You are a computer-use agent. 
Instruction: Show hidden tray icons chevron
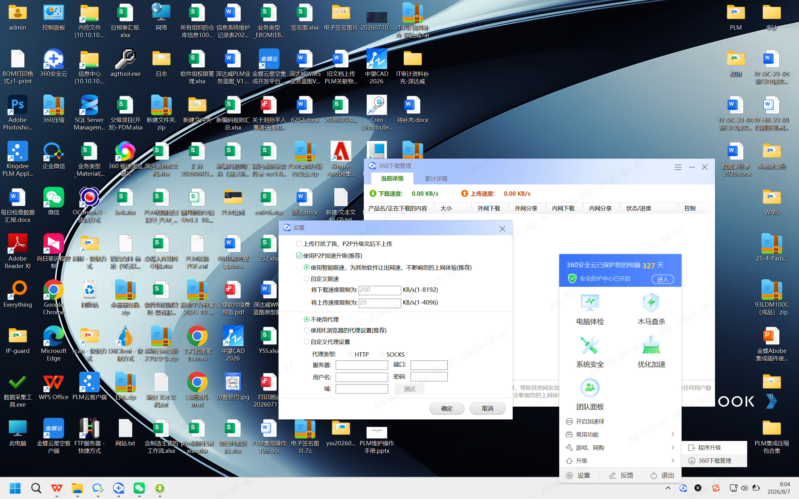(x=668, y=488)
